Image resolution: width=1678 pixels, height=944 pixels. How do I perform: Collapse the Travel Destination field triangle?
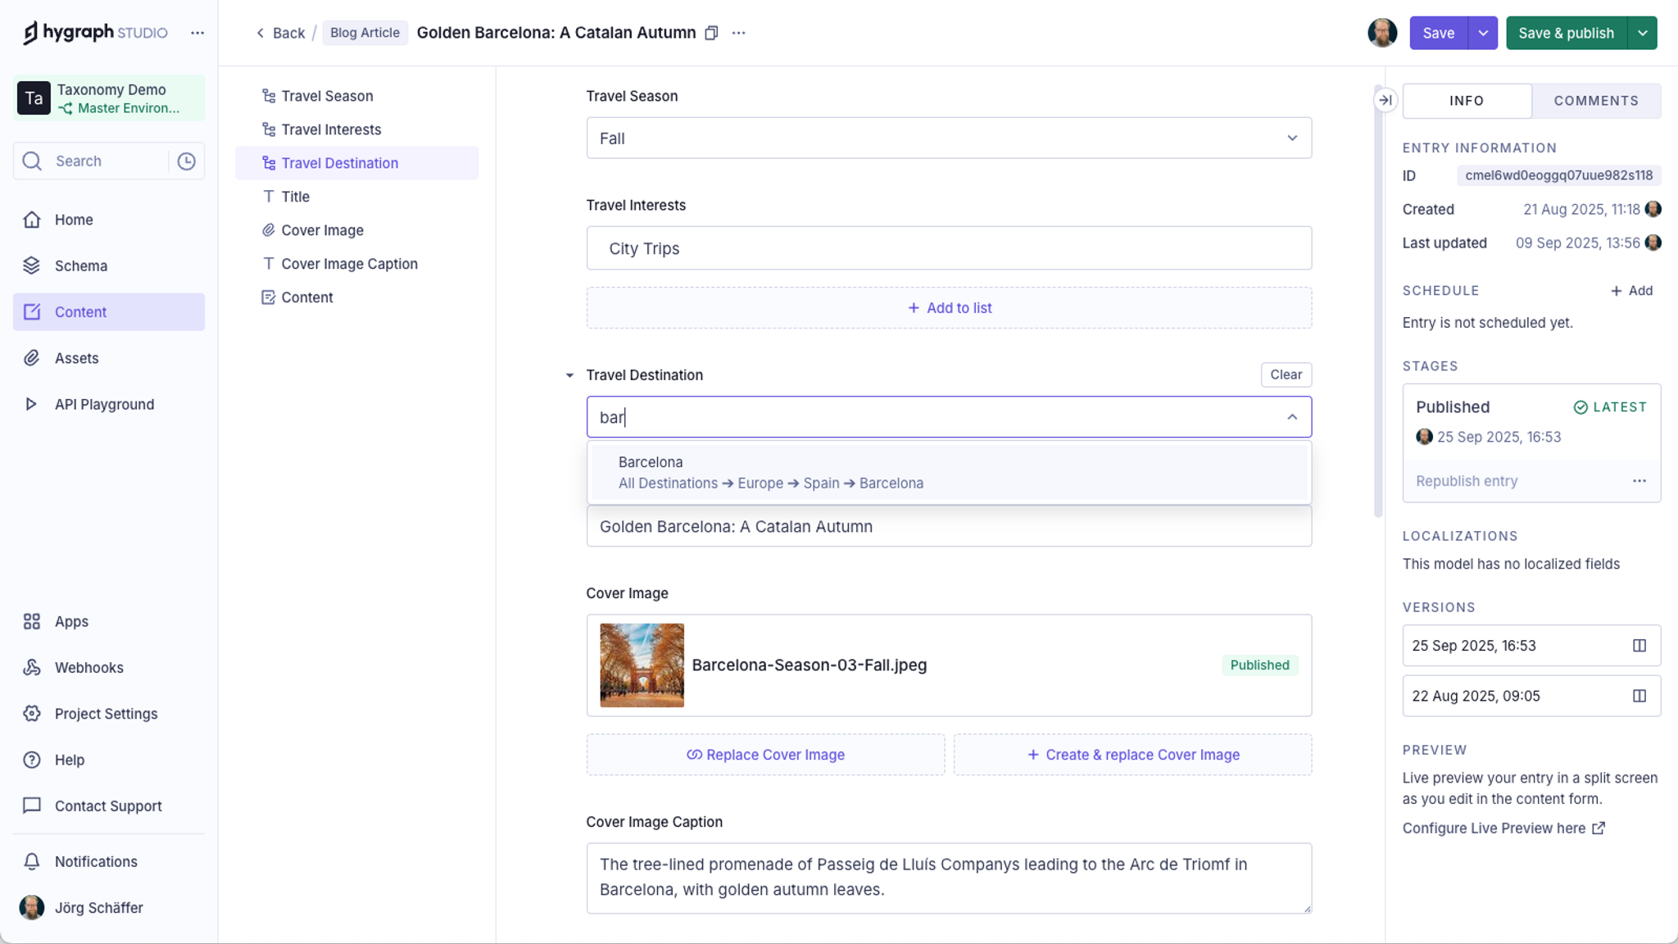click(x=569, y=375)
